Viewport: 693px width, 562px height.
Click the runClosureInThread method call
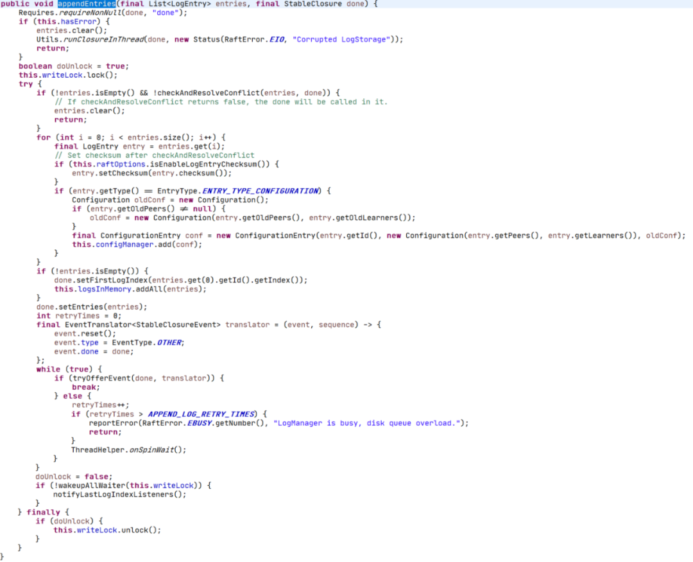pyautogui.click(x=103, y=39)
